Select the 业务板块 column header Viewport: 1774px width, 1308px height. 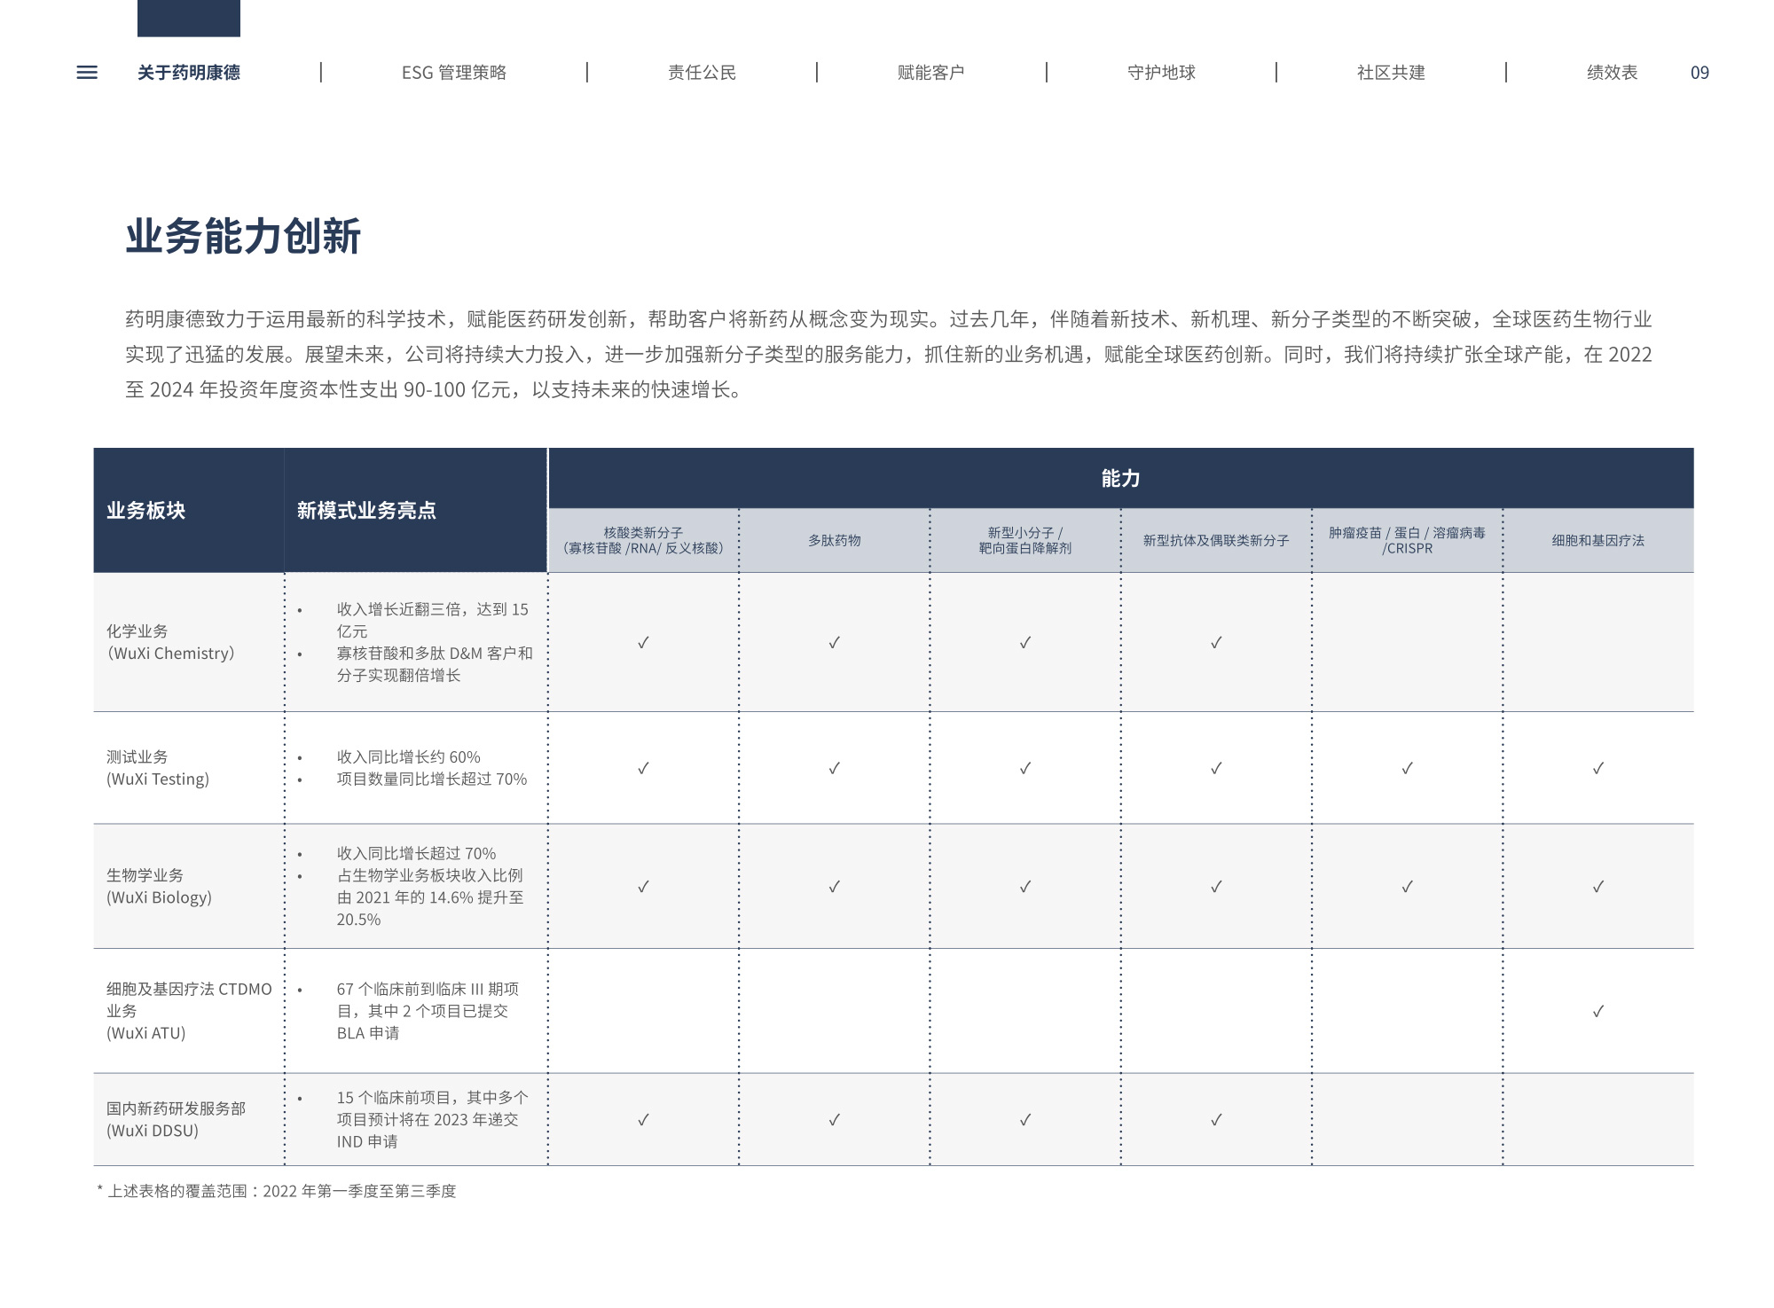[x=146, y=511]
